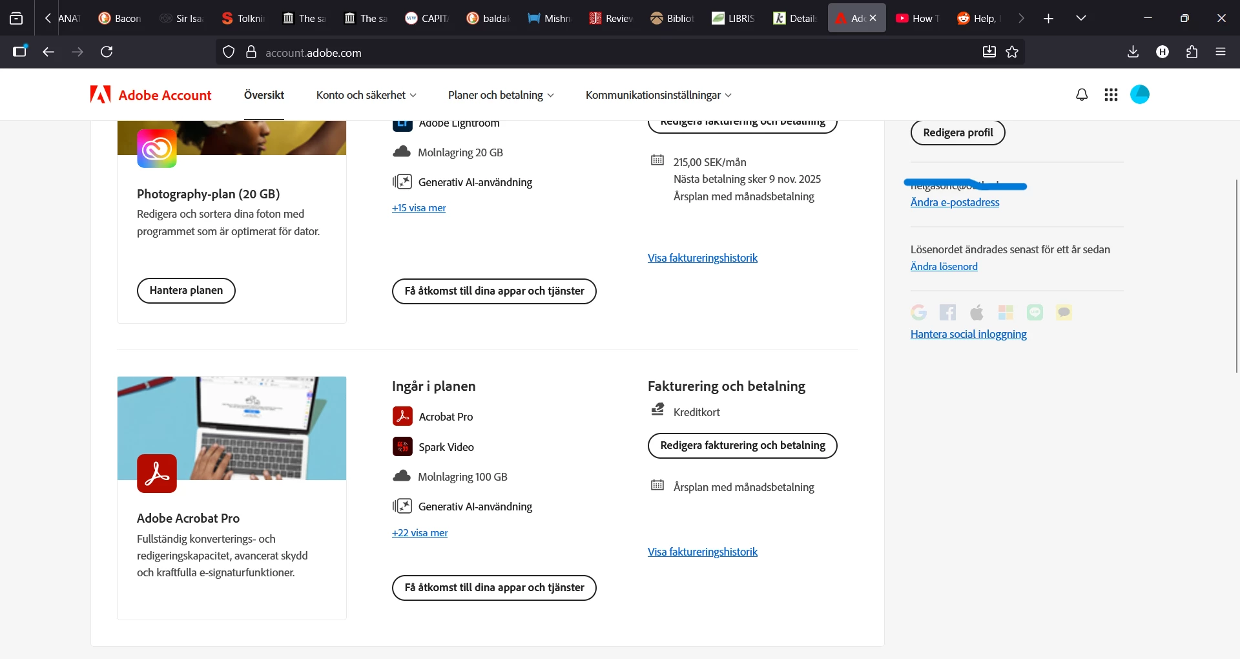The image size is (1240, 659).
Task: Click the Adobe Account logo
Action: [x=151, y=95]
